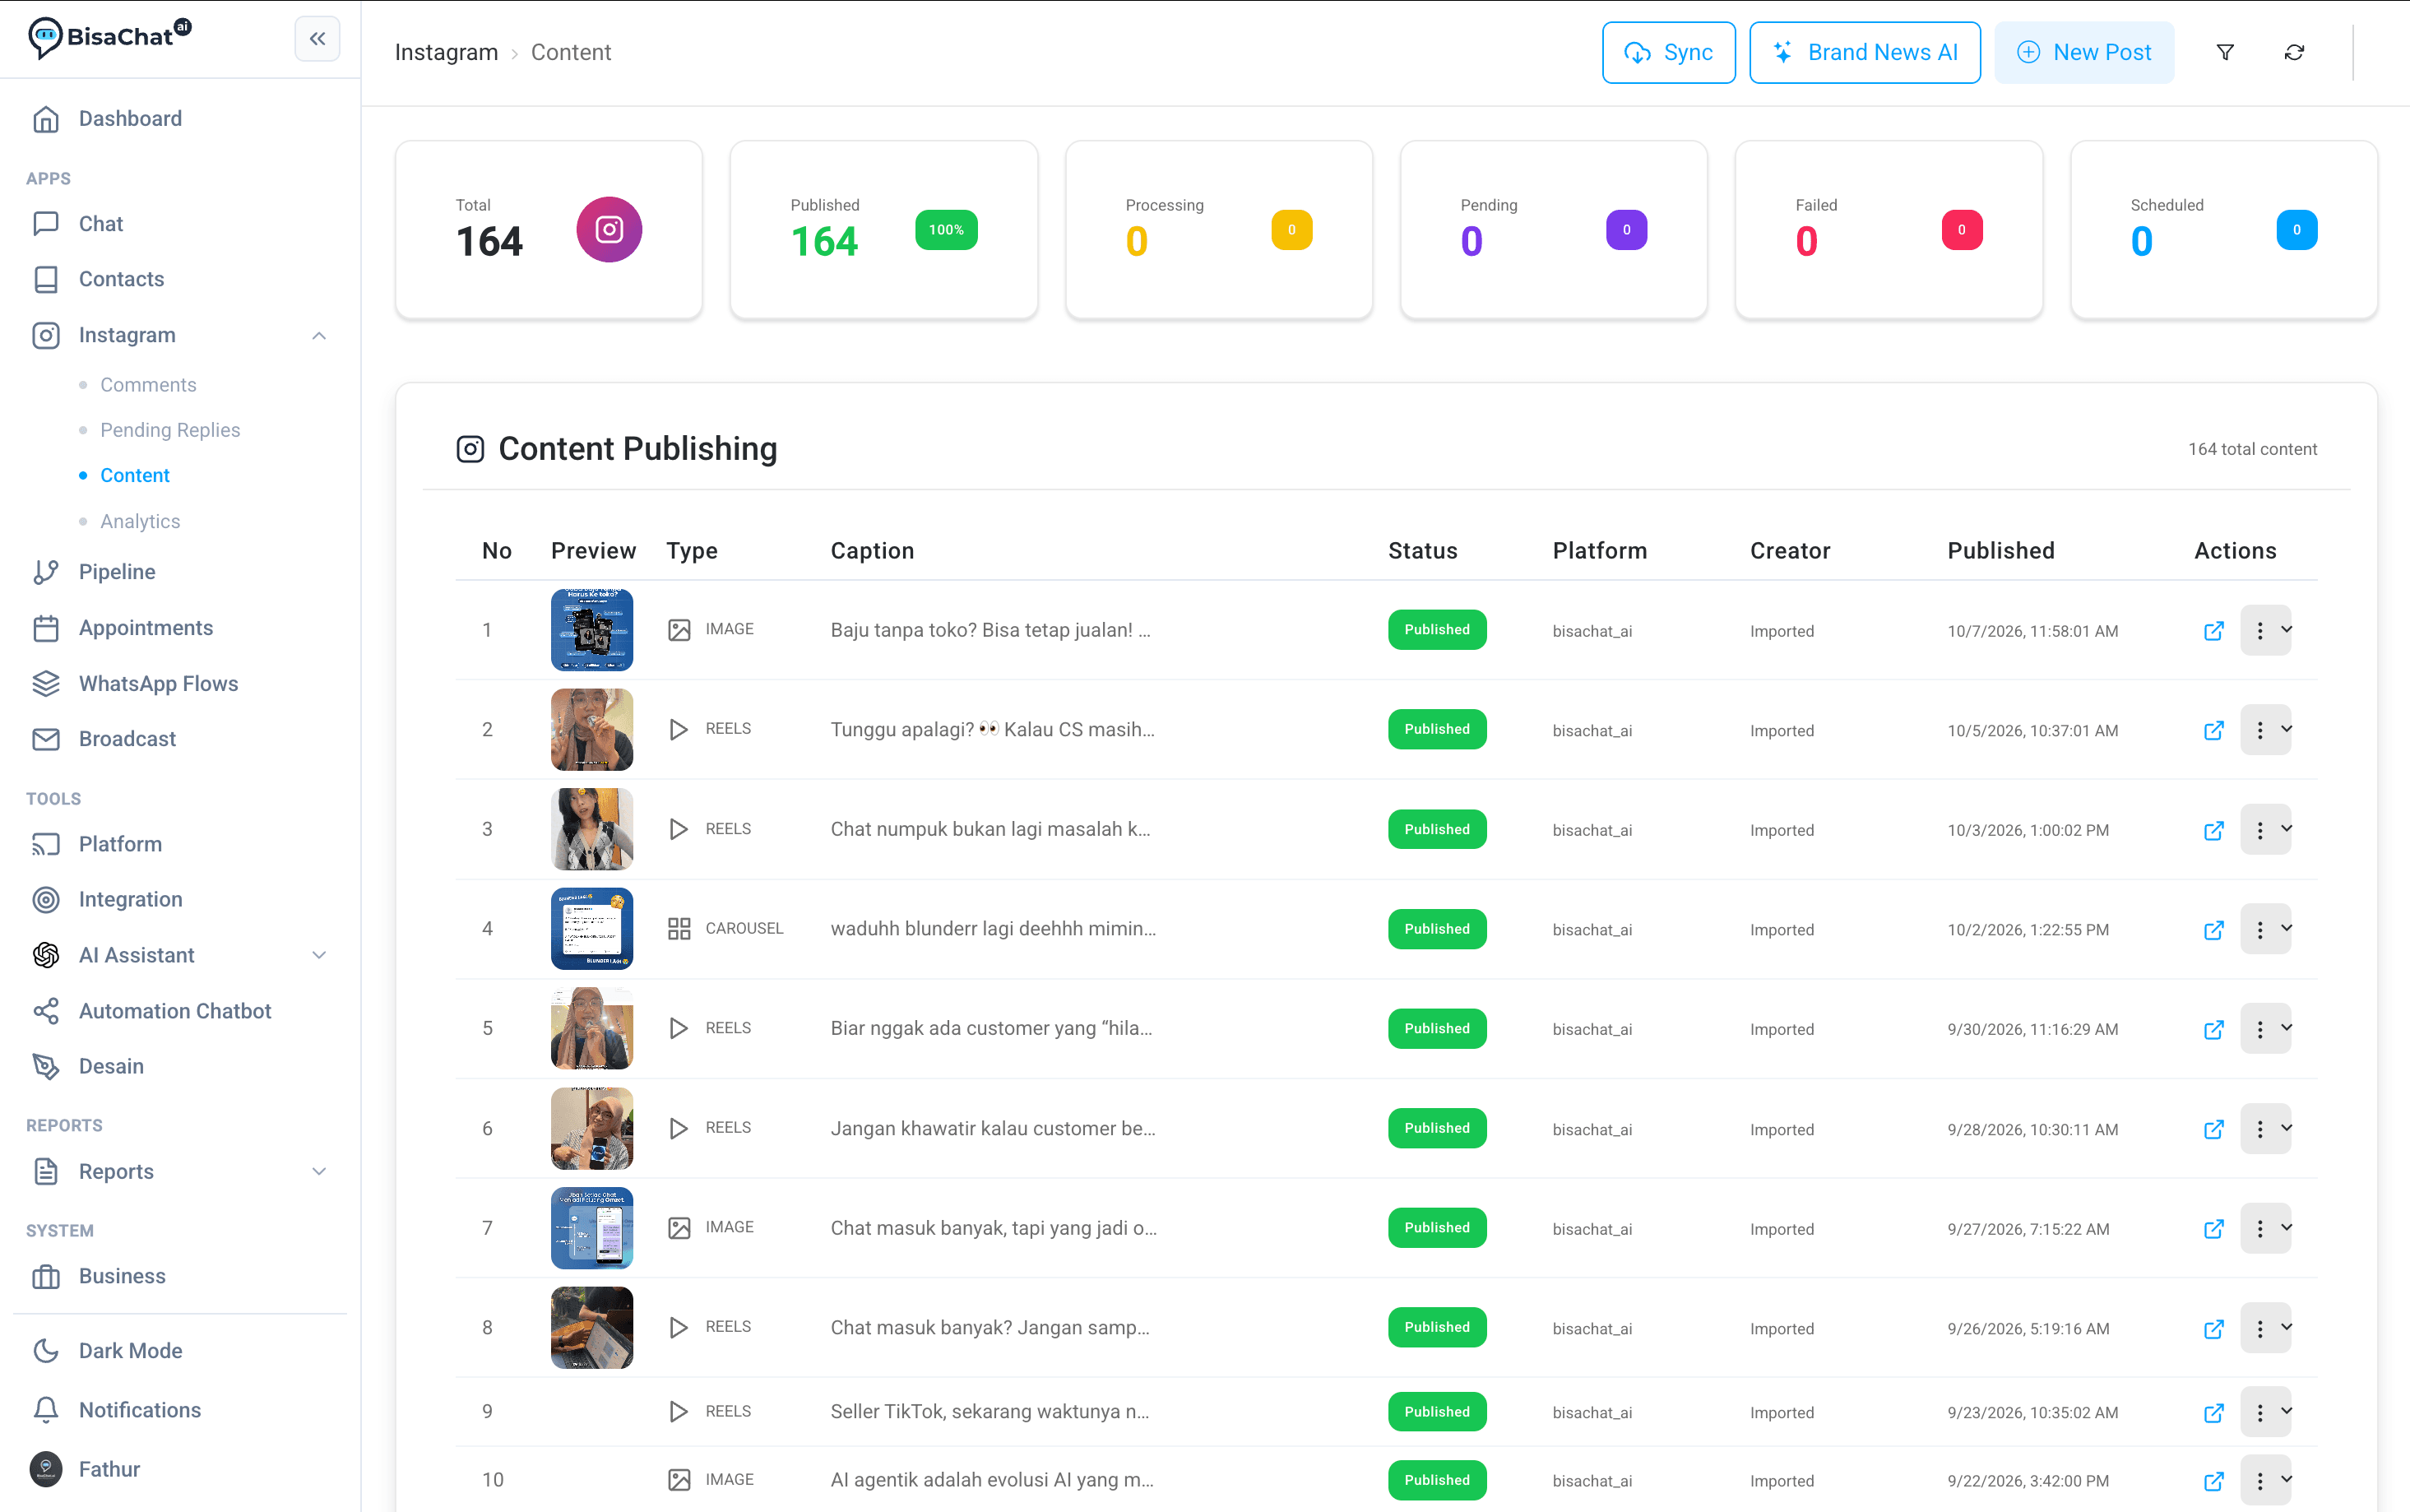Click the Published column header
Viewport: 2410px width, 1512px height.
pyautogui.click(x=2000, y=551)
